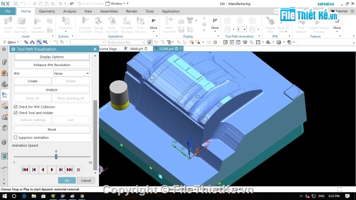Launch Verify Tool Path

pos(112,24)
